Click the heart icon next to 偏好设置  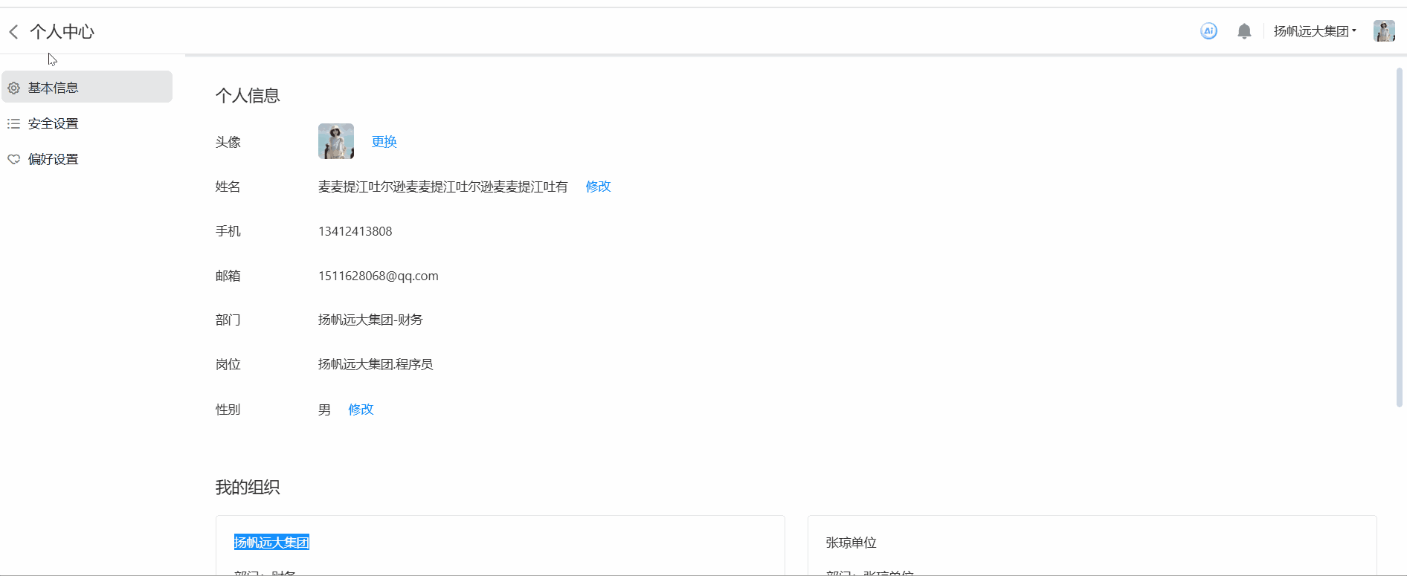click(13, 159)
